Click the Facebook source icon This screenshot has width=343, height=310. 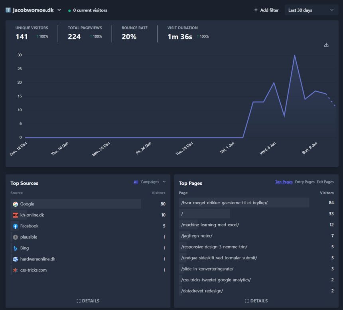(15, 226)
